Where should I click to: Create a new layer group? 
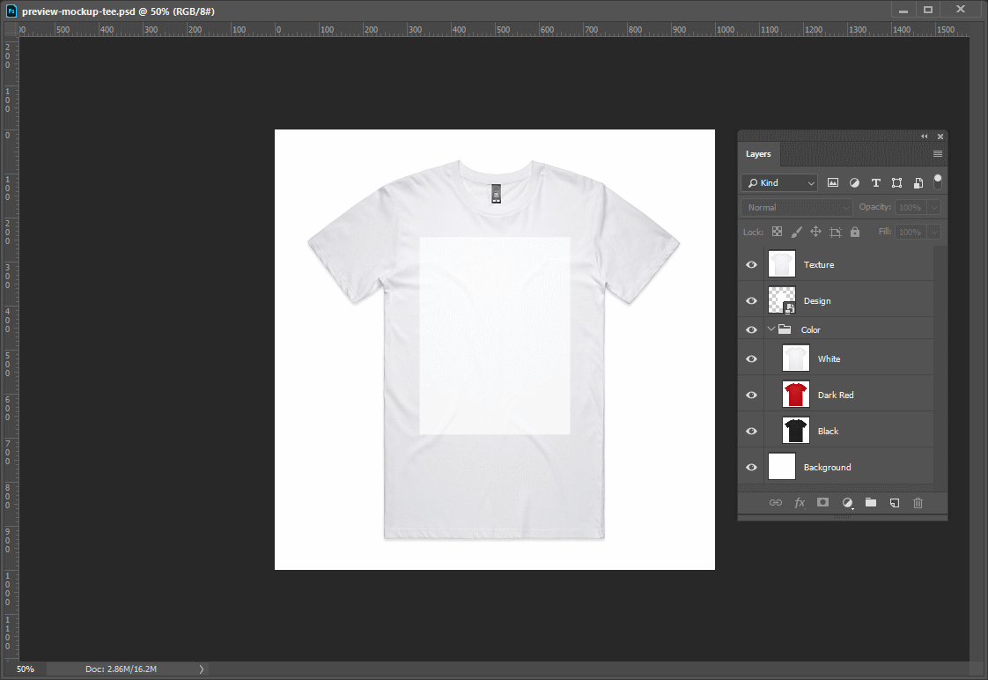coord(871,502)
